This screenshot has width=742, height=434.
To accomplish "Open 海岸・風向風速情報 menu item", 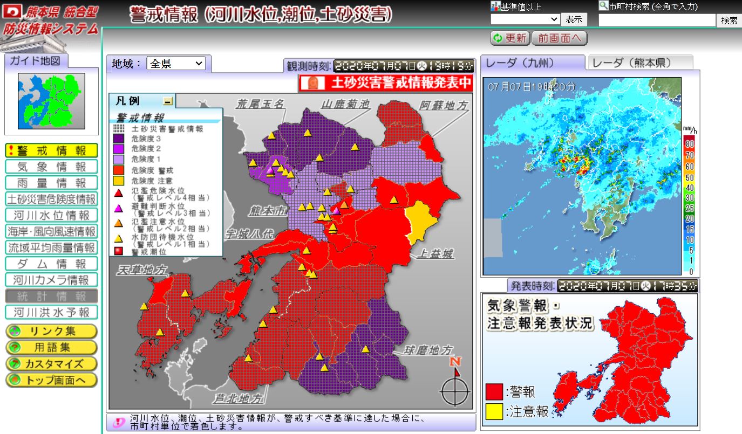I will (x=51, y=231).
